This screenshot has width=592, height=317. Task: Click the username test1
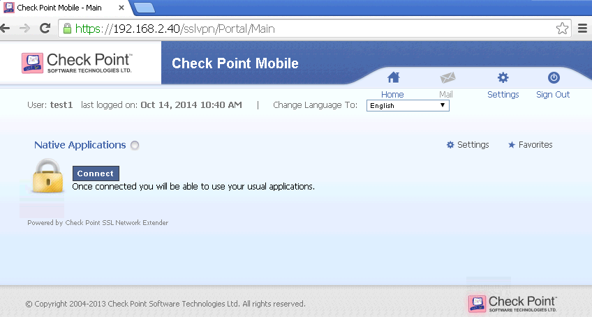click(x=61, y=105)
